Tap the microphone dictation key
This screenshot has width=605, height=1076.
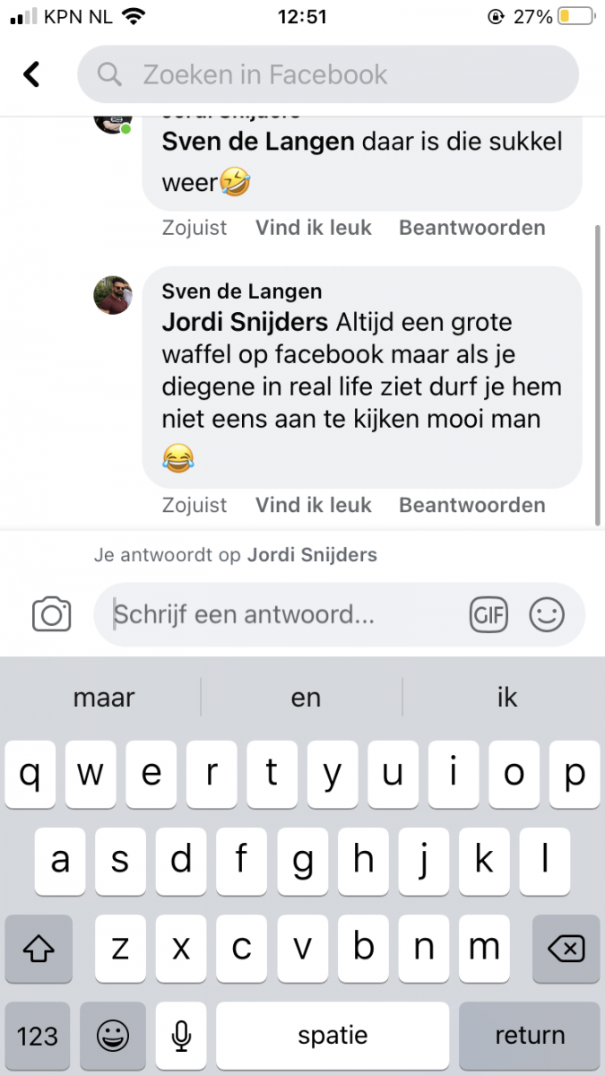(x=181, y=1037)
